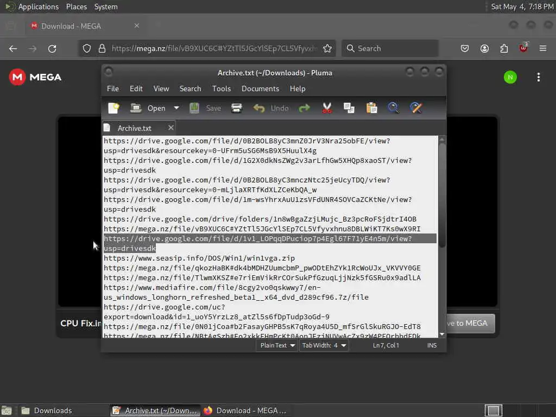Viewport: 556px width, 417px height.
Task: Open the Plain Text language dropdown
Action: point(277,345)
